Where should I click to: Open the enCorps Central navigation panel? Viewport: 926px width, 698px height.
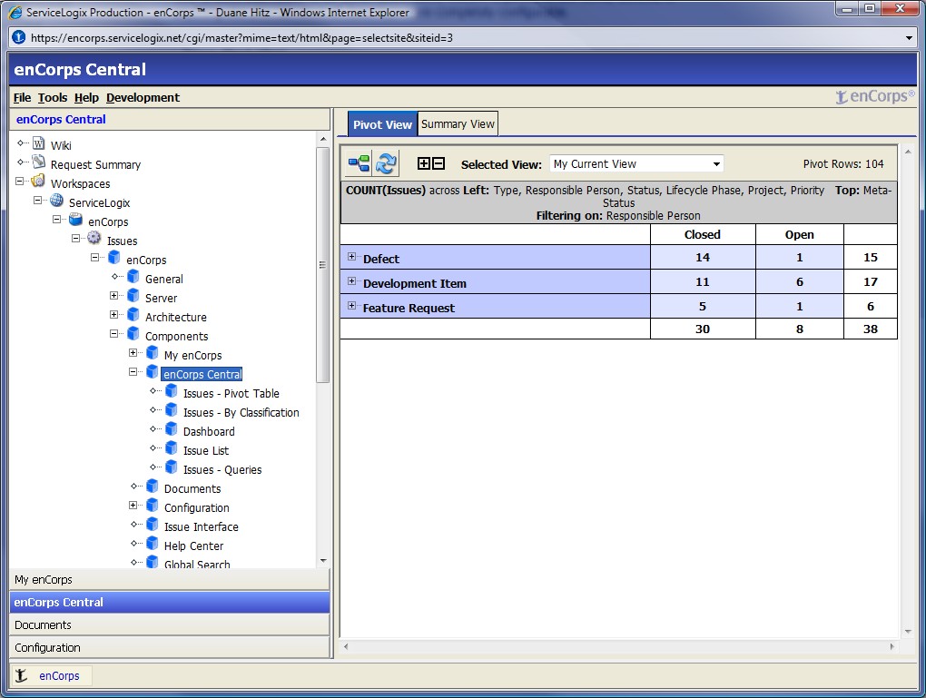coord(170,603)
